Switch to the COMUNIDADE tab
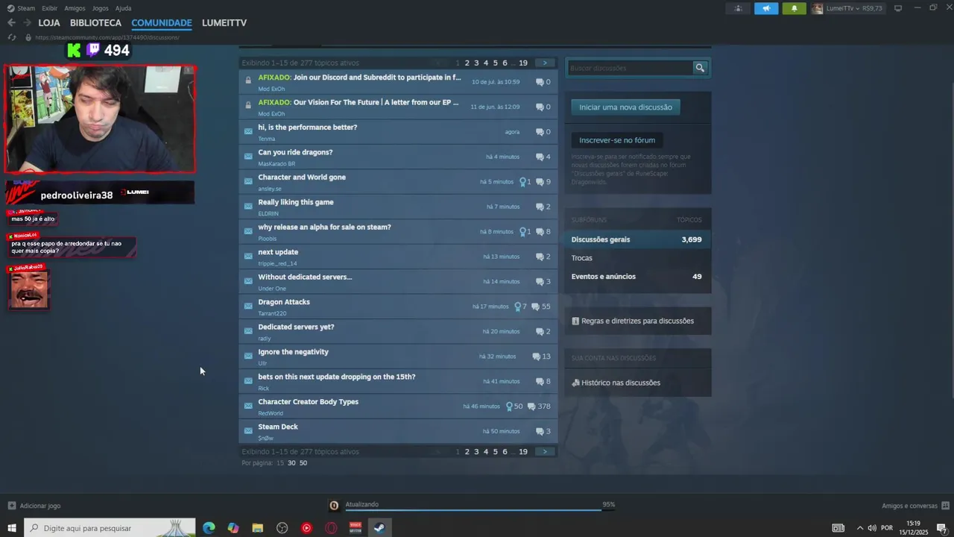 click(x=162, y=23)
